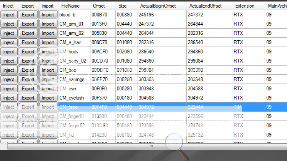Image resolution: width=287 pixels, height=161 pixels.
Task: Click offset cell 00F370
Action: (103, 98)
